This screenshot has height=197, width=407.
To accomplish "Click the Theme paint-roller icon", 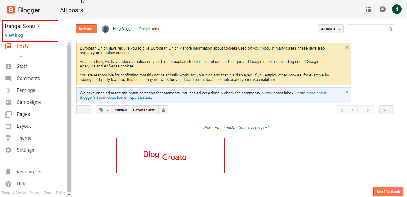I will [x=8, y=138].
